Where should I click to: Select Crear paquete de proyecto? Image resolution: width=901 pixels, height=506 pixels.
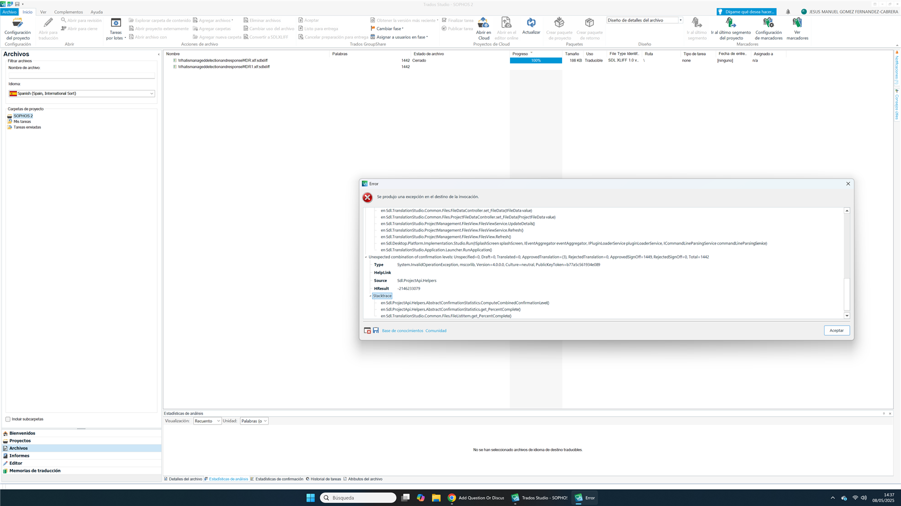pos(559,28)
